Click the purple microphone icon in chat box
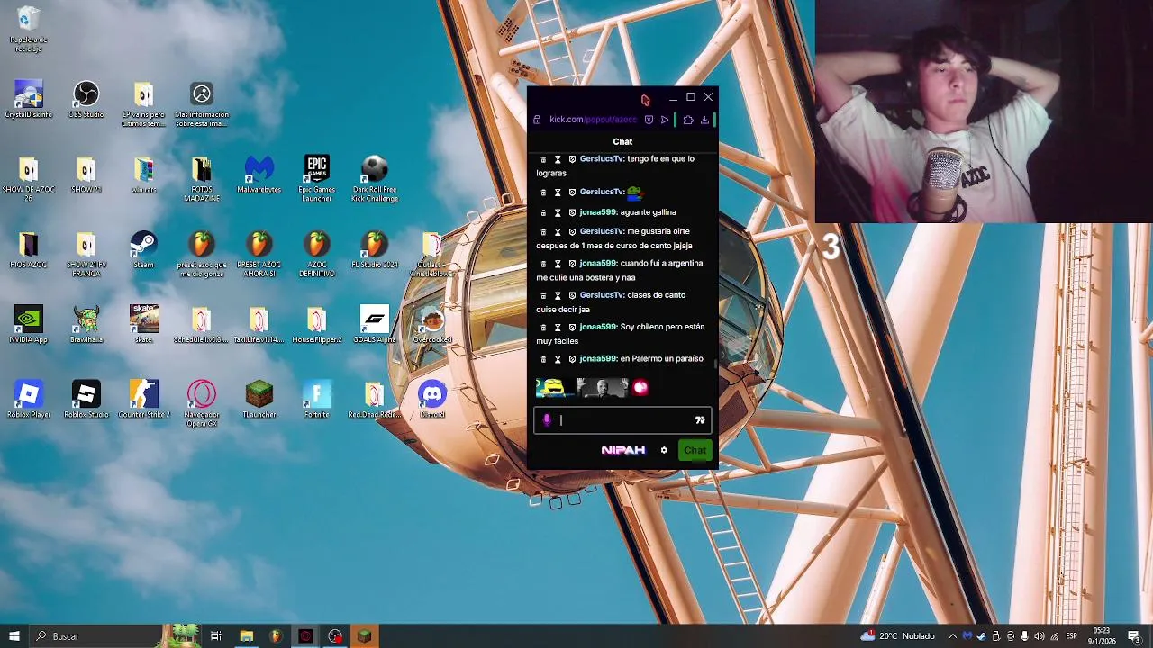Viewport: 1153px width, 648px height. click(547, 420)
